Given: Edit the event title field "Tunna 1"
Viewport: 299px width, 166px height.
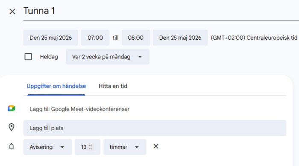Looking at the screenshot, I should click(x=161, y=11).
